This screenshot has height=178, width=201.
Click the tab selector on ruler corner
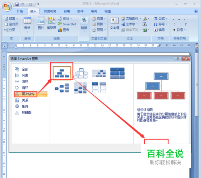click(4, 46)
